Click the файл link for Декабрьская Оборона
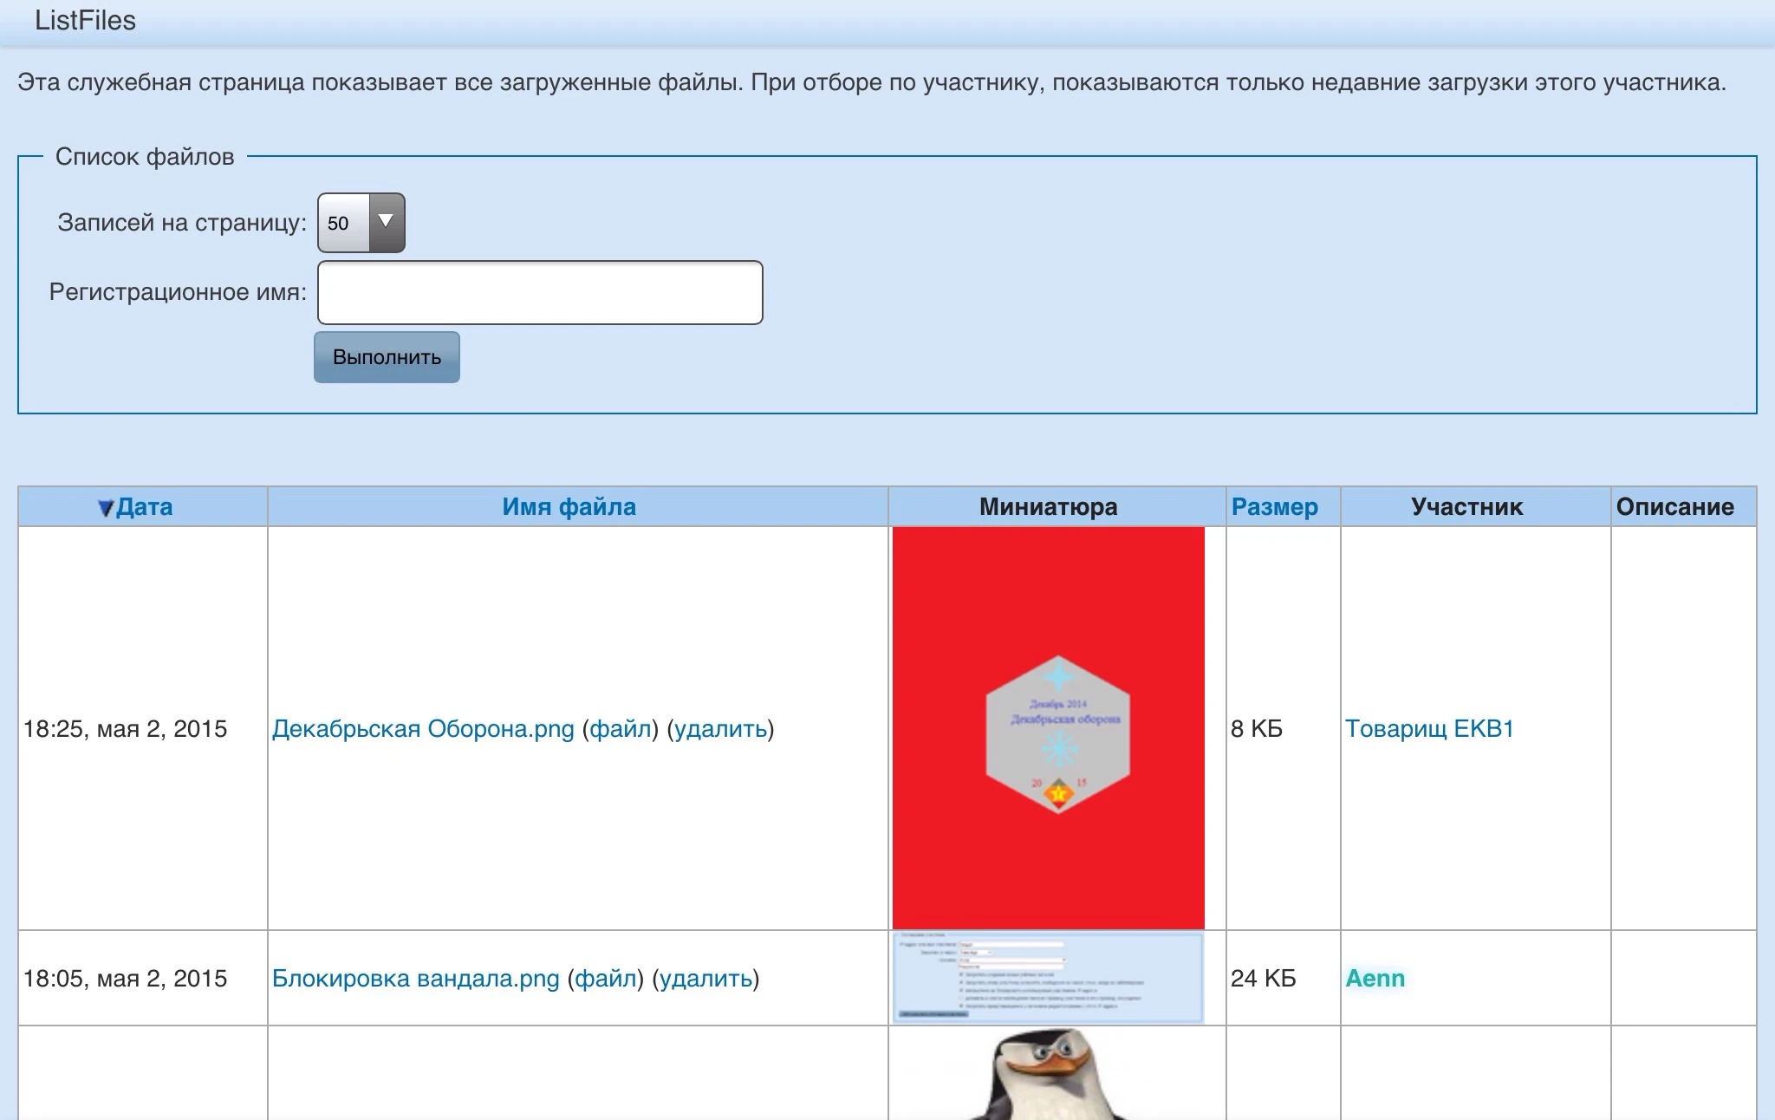Image resolution: width=1775 pixels, height=1120 pixels. coord(621,729)
